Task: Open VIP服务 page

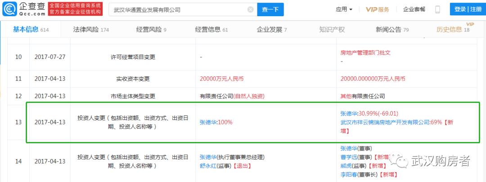Action: tap(377, 9)
